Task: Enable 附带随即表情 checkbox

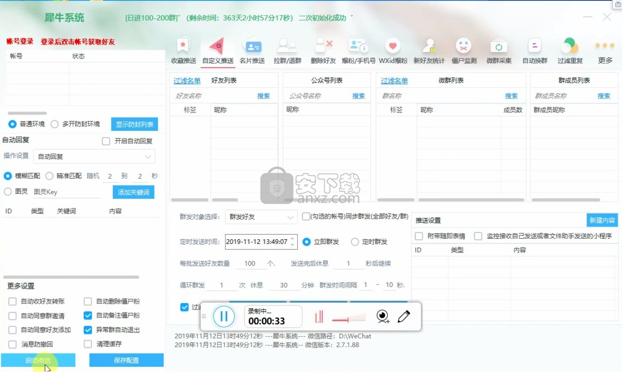Action: pyautogui.click(x=419, y=236)
